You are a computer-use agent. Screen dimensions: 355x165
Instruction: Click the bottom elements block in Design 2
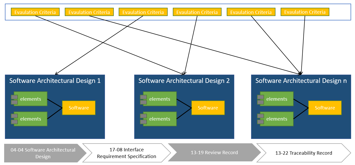click(x=160, y=119)
